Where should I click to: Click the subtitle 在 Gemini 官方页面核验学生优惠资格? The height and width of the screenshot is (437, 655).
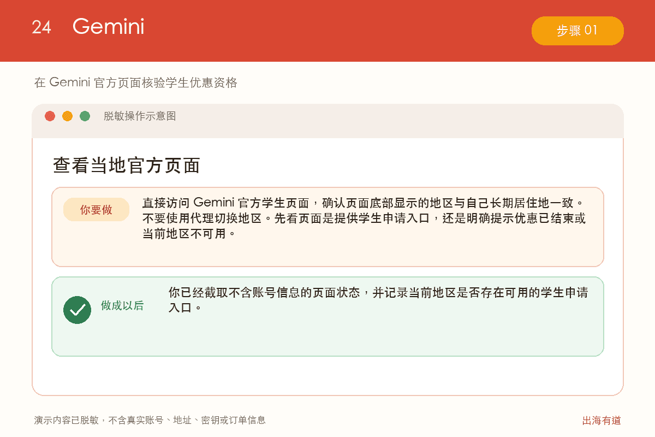tap(136, 82)
